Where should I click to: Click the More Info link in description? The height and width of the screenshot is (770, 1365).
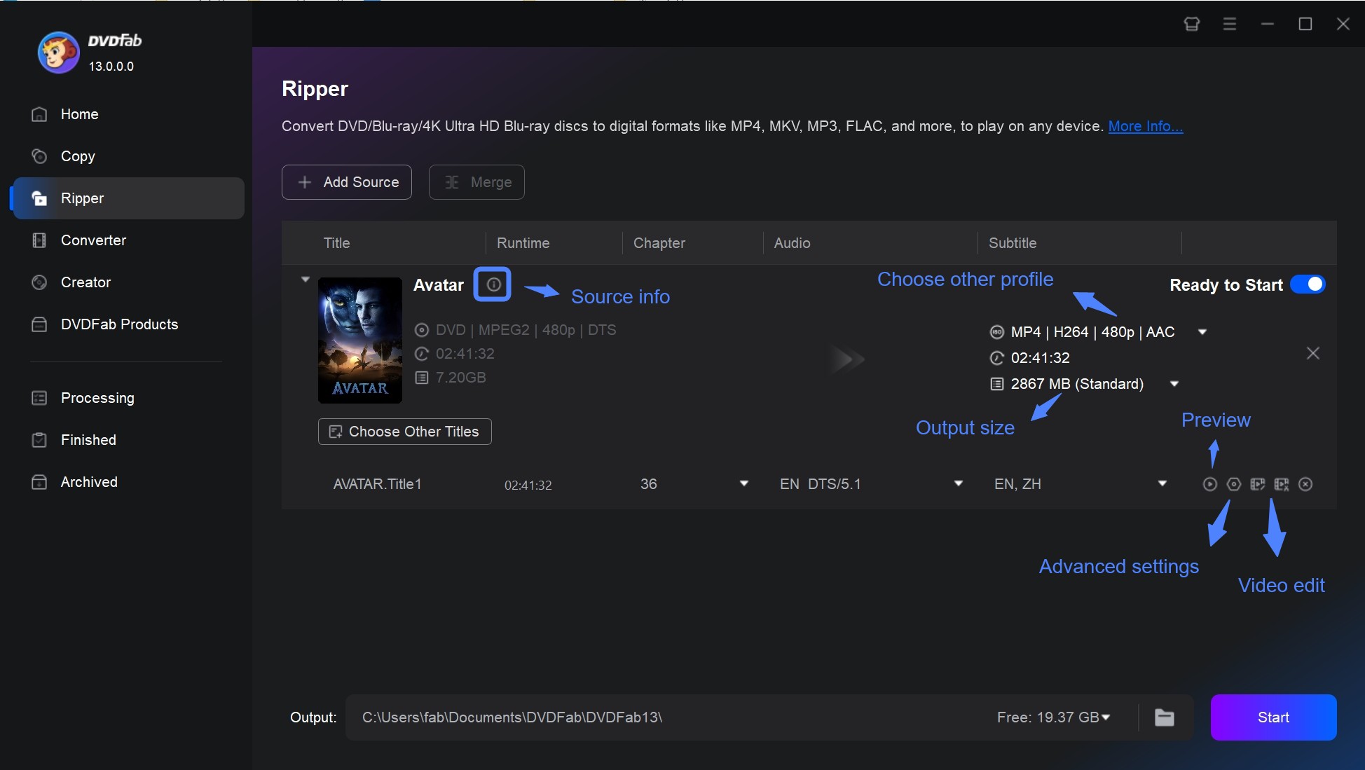point(1145,124)
